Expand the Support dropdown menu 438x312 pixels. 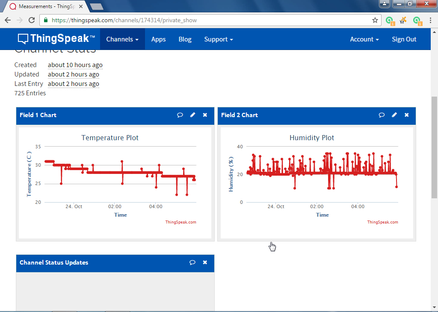coord(219,39)
